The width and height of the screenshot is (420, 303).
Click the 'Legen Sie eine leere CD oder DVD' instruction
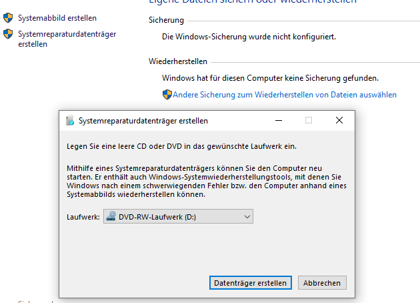[x=181, y=146]
